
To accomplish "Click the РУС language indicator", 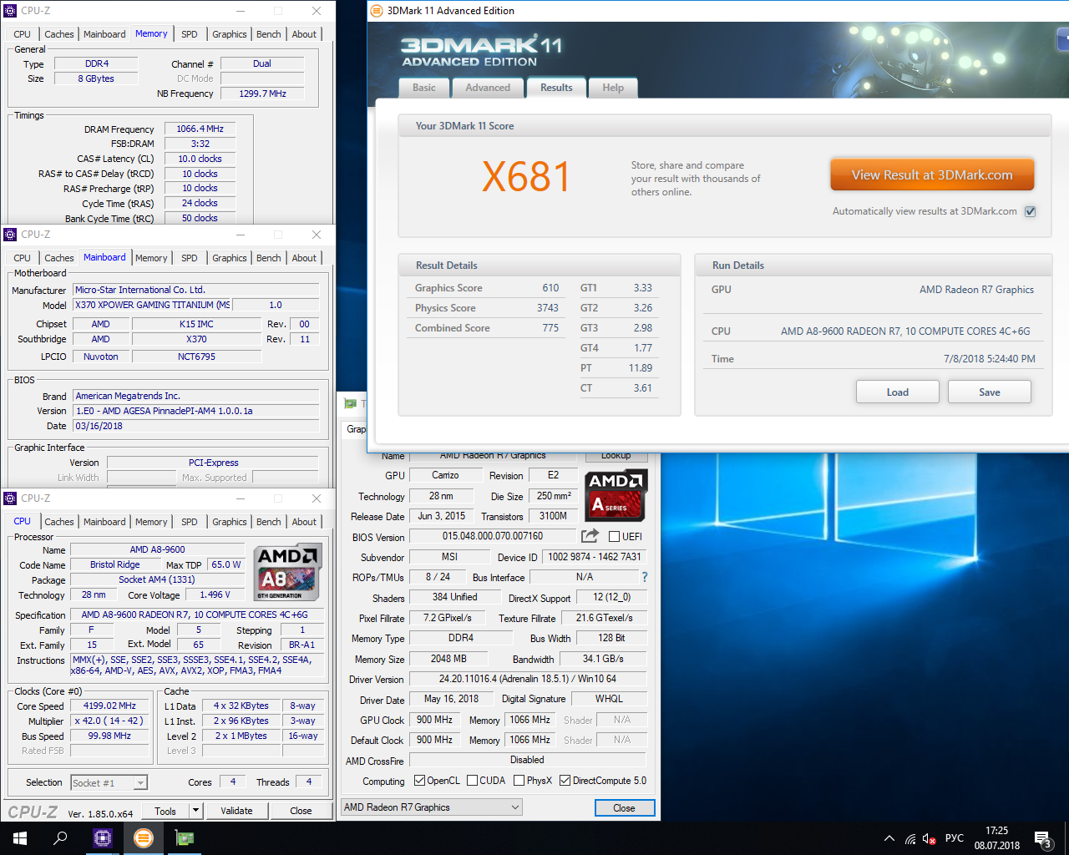I will [x=955, y=838].
